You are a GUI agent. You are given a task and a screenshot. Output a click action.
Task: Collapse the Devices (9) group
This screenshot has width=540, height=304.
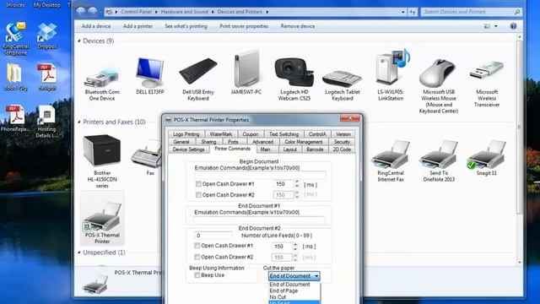[x=79, y=41]
